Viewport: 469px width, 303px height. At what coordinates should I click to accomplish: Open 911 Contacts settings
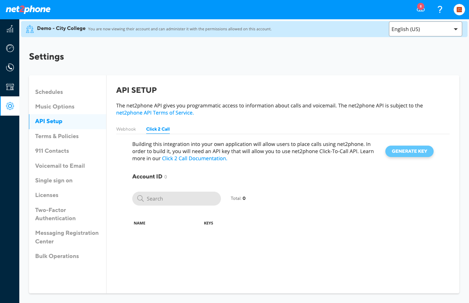click(x=52, y=151)
